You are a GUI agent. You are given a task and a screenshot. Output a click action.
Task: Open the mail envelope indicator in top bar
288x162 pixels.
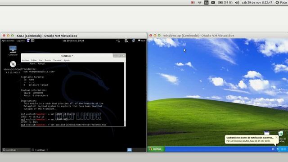(213, 3)
